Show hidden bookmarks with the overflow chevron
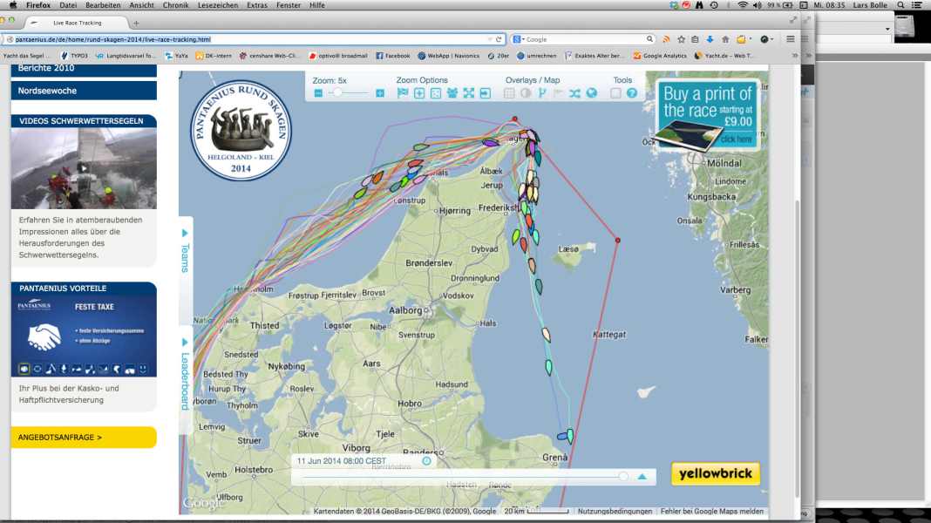This screenshot has height=523, width=931. click(795, 56)
